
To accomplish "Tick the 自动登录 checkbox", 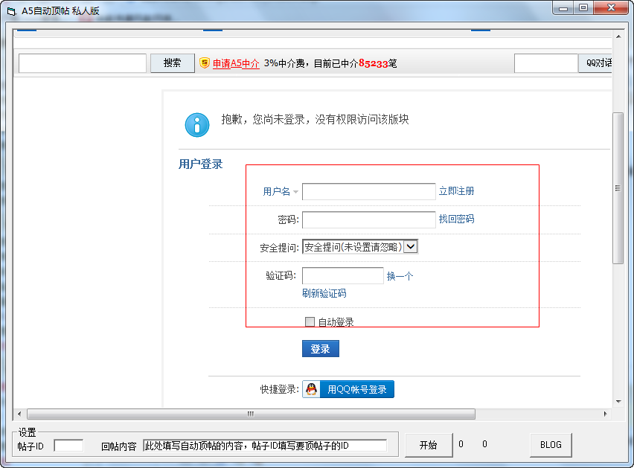I will click(x=310, y=321).
